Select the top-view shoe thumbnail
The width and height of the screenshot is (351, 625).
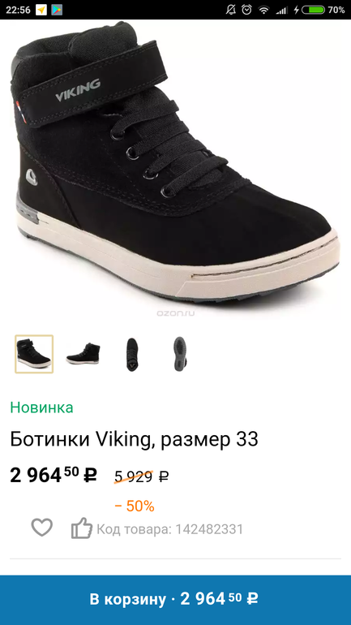[x=131, y=354]
